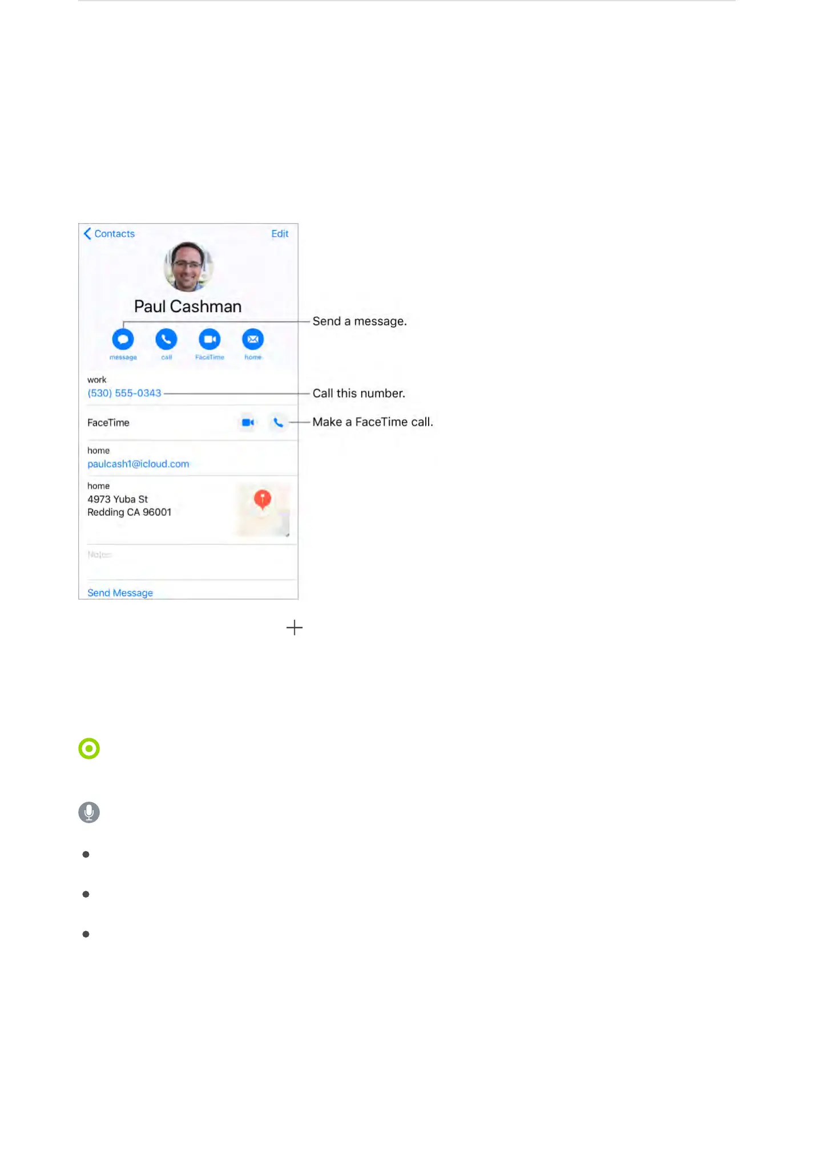Image resolution: width=814 pixels, height=1165 pixels.
Task: Click the back chevron next to Contacts
Action: click(87, 233)
